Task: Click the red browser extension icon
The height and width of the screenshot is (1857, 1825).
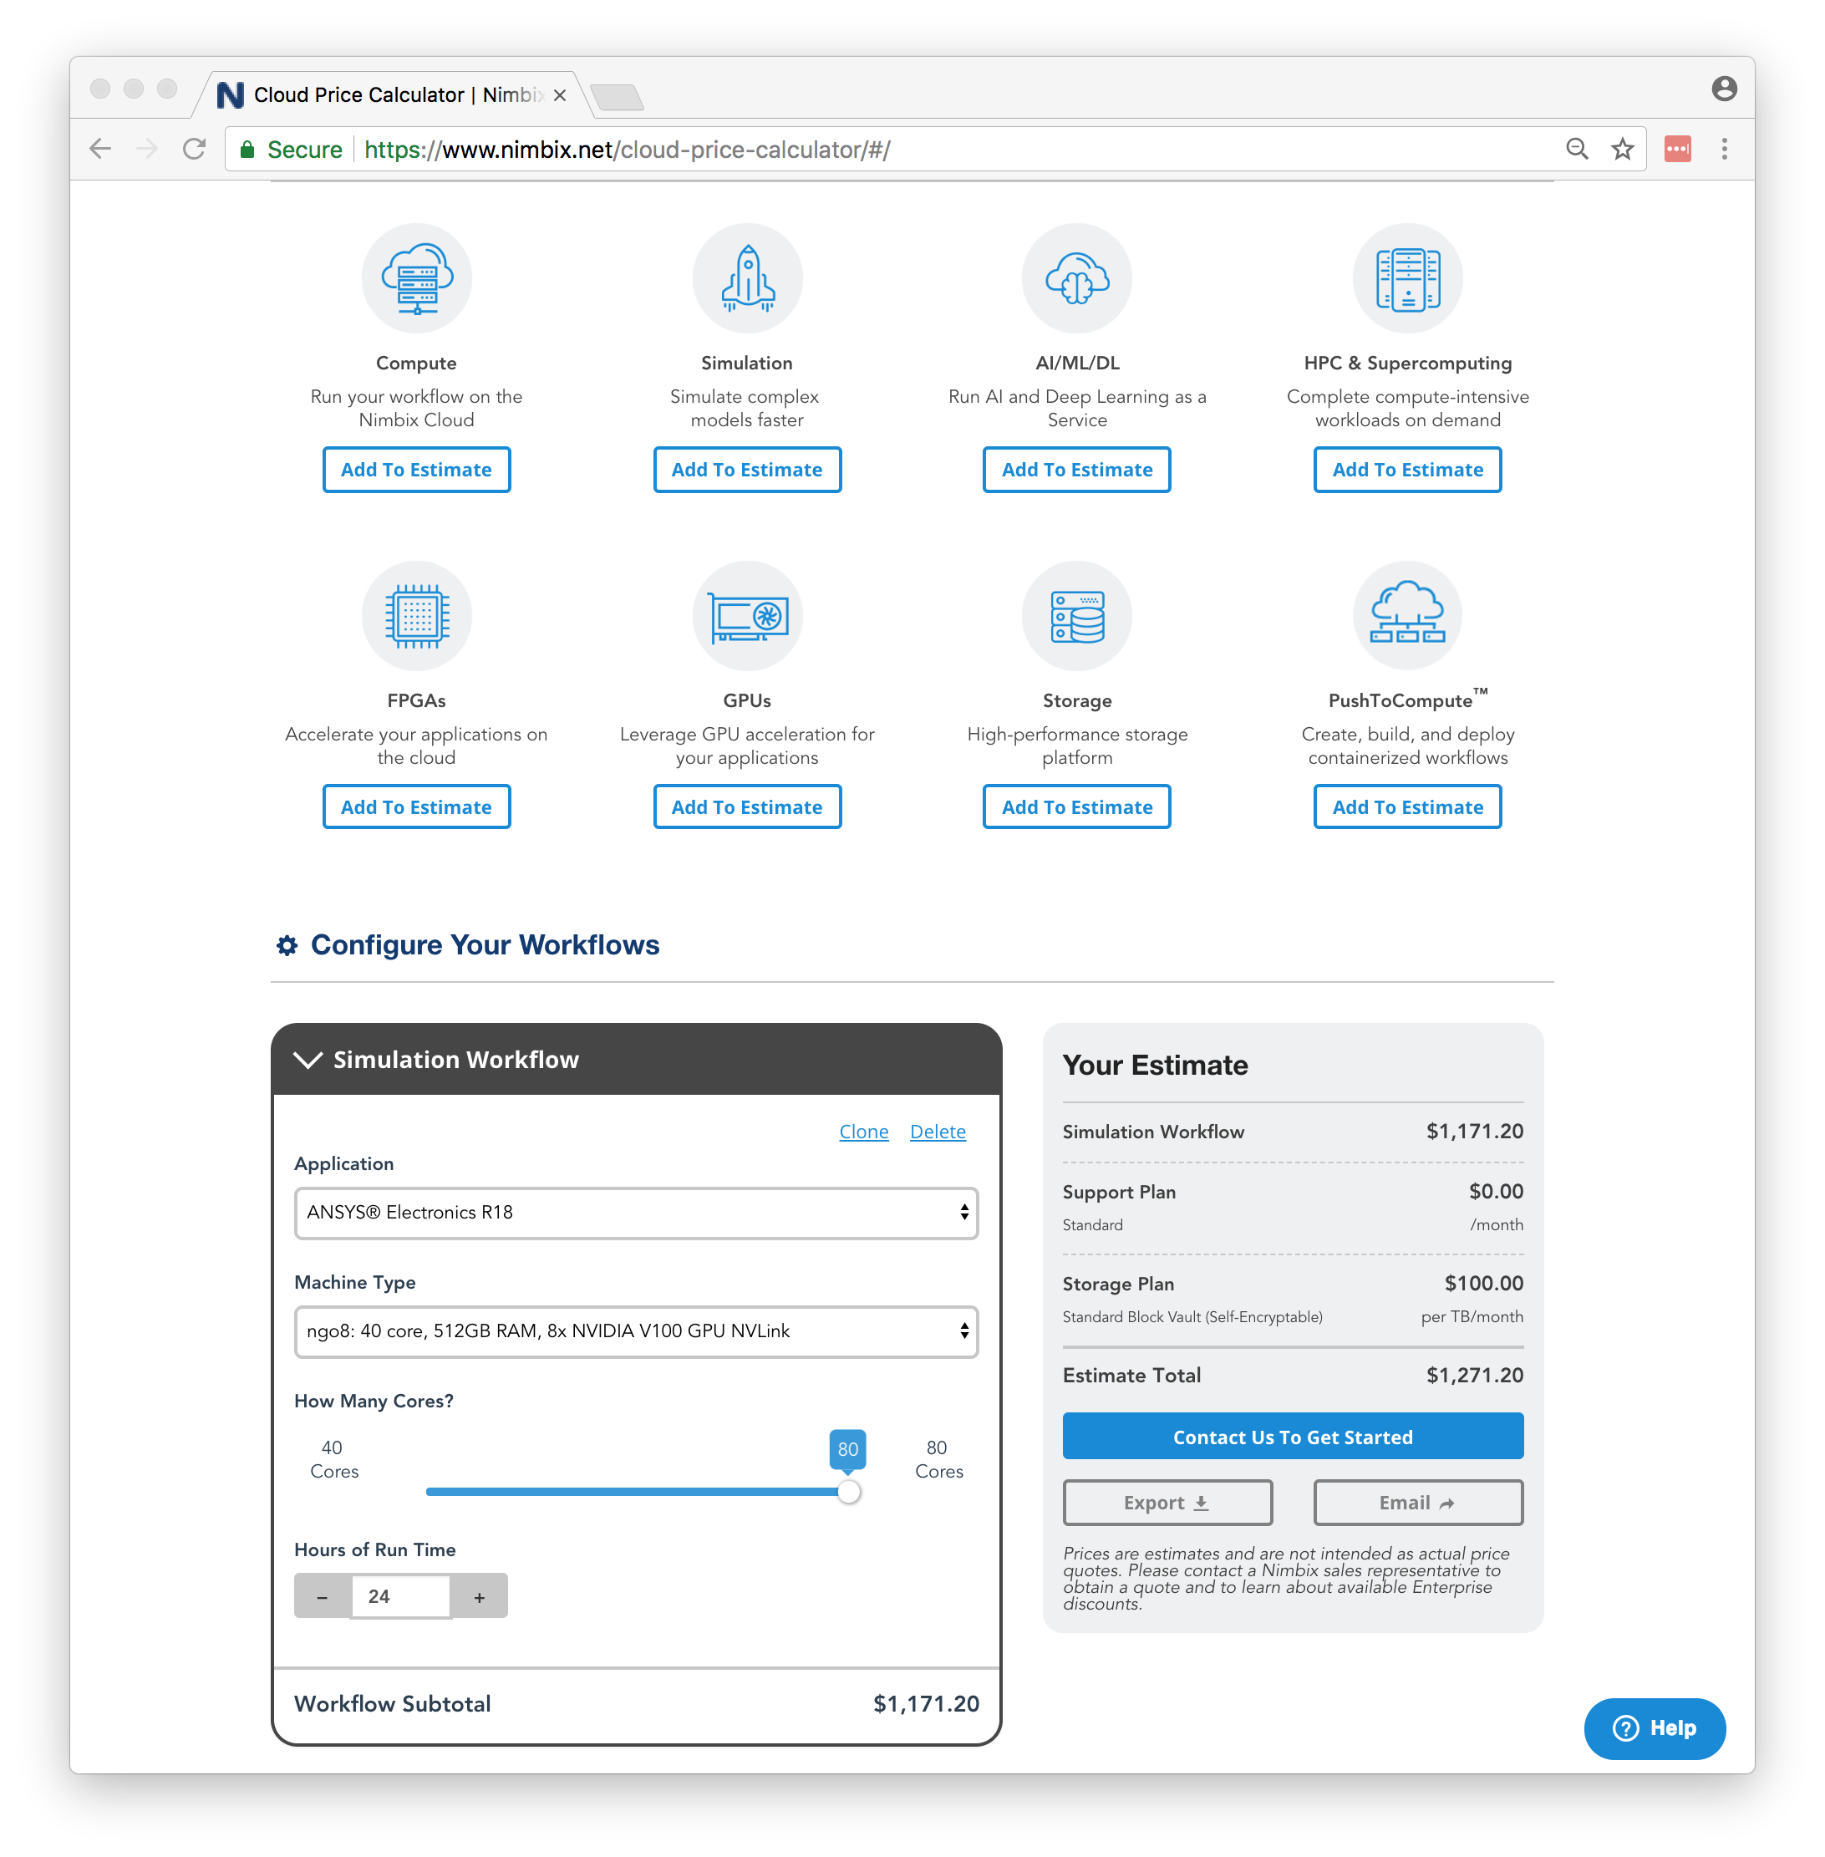Action: 1677,149
